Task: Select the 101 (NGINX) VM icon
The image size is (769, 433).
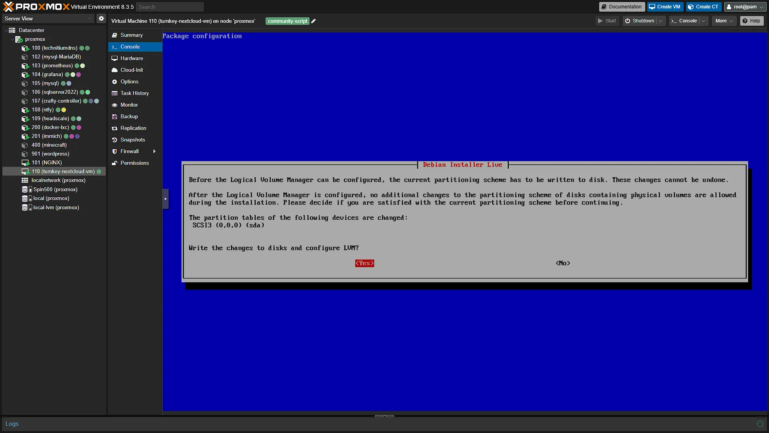Action: [25, 163]
